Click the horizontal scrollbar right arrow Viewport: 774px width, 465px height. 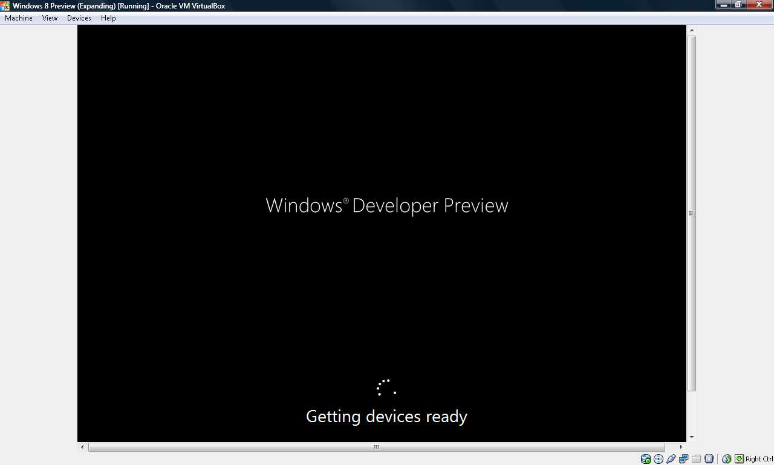[x=681, y=447]
